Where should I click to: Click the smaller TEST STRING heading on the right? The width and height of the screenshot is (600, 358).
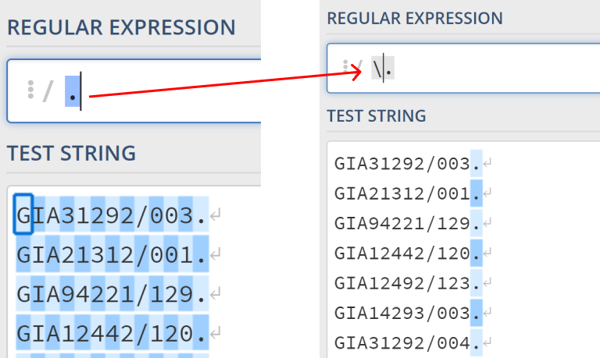pyautogui.click(x=377, y=116)
